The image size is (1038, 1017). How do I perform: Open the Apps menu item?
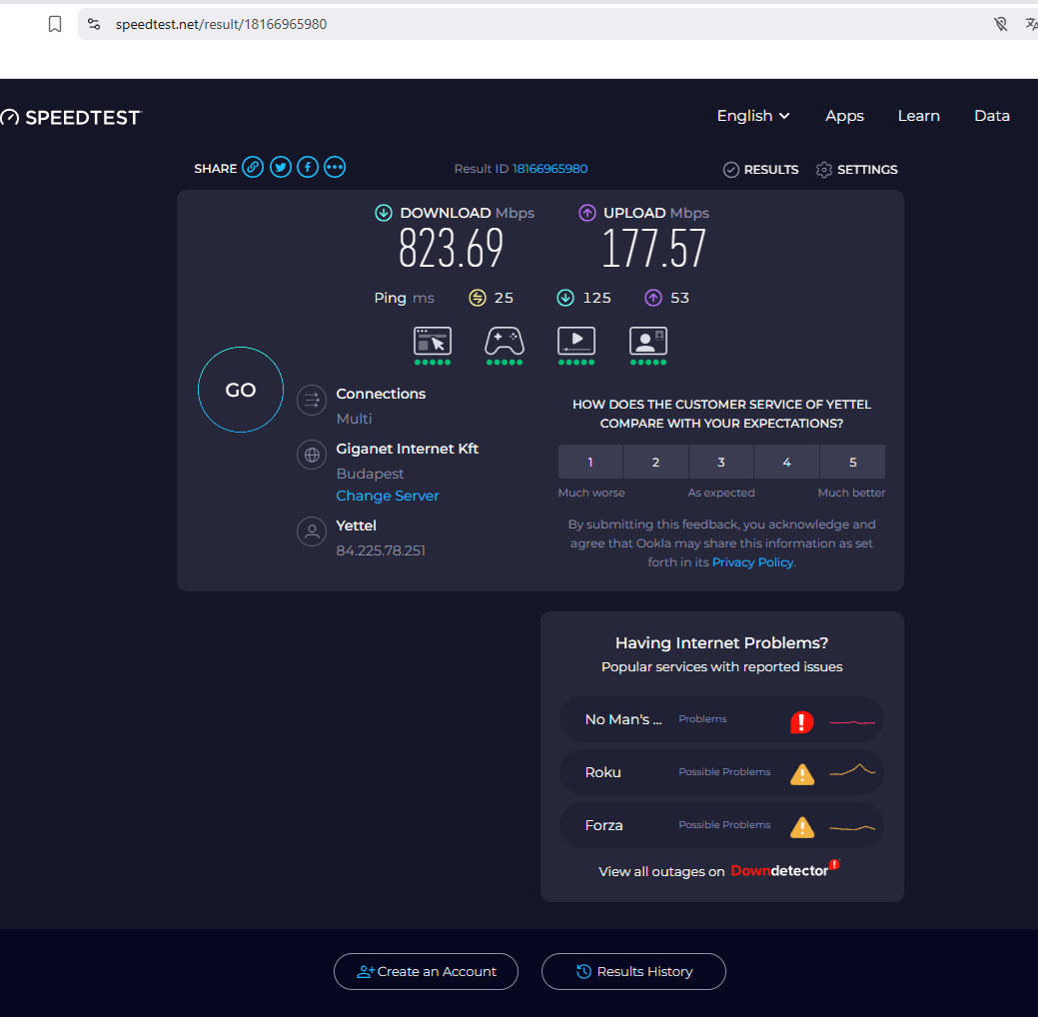pyautogui.click(x=844, y=116)
